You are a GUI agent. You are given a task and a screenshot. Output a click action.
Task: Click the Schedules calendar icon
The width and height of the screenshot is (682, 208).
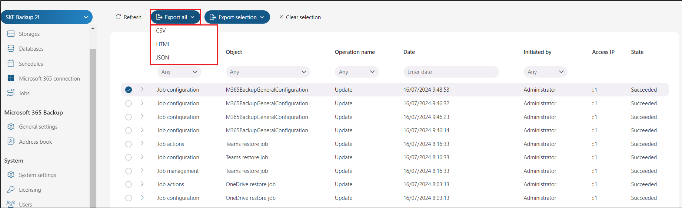click(11, 64)
